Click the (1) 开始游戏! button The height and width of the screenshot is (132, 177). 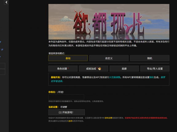click(66, 112)
